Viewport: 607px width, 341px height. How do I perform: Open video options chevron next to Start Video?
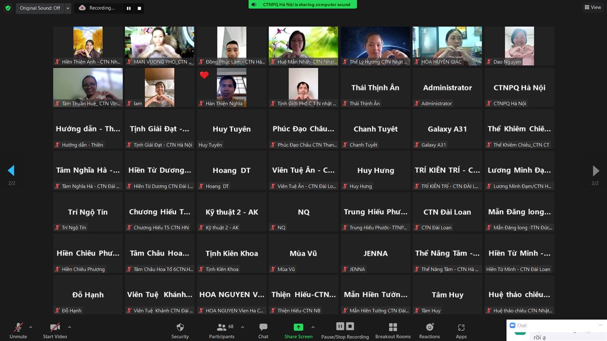70,327
